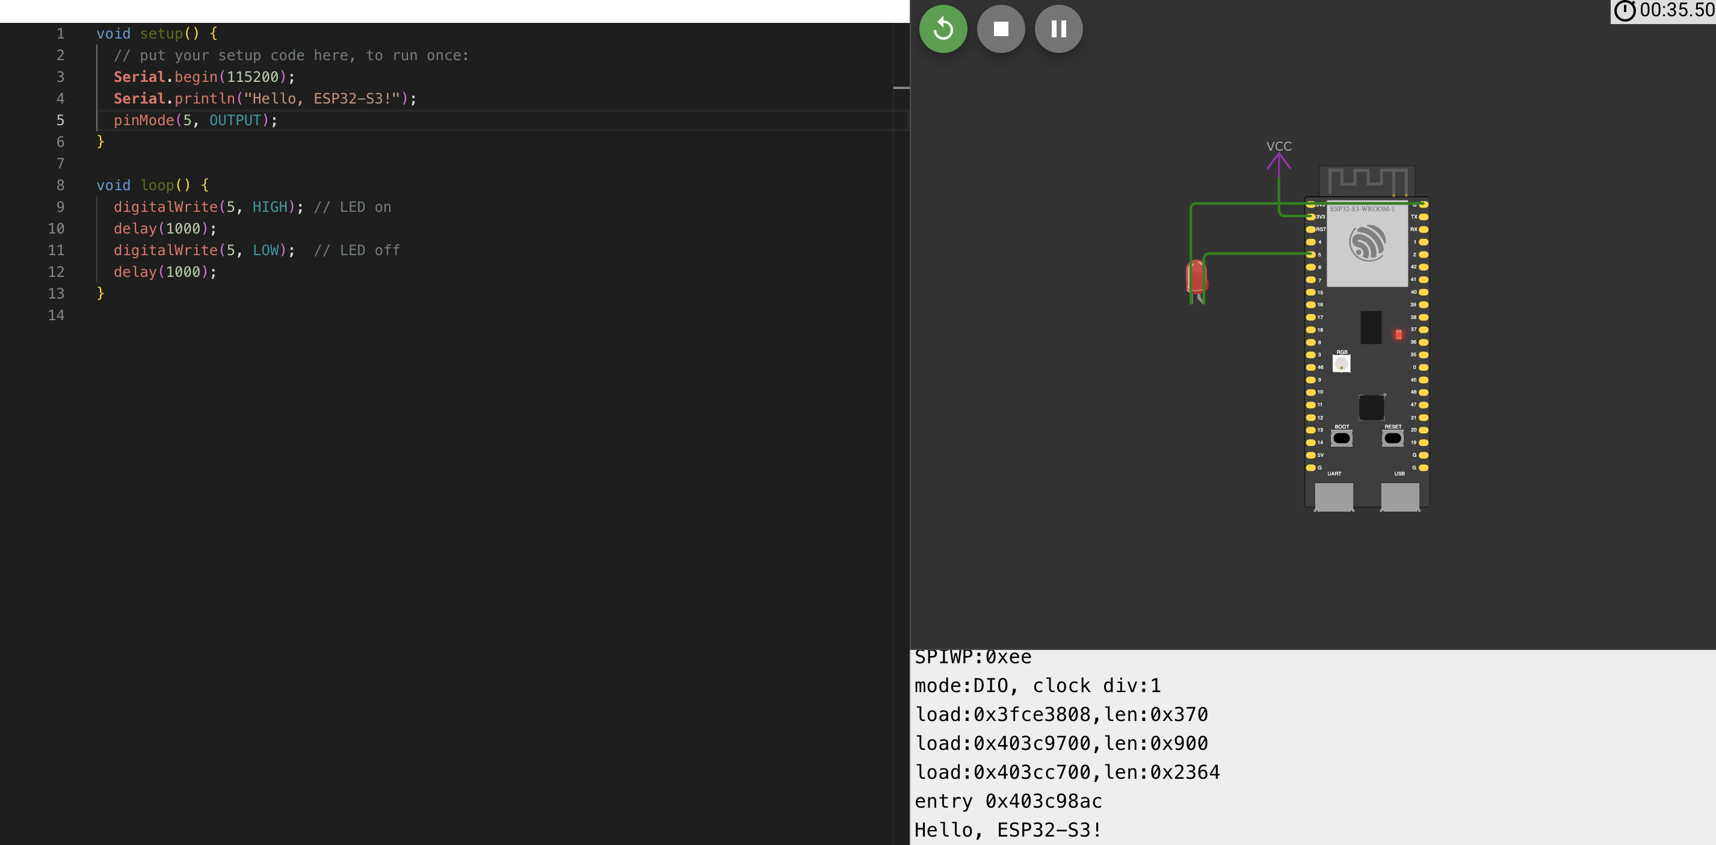Click the board's red power indicator LED
1716x845 pixels.
1398,335
